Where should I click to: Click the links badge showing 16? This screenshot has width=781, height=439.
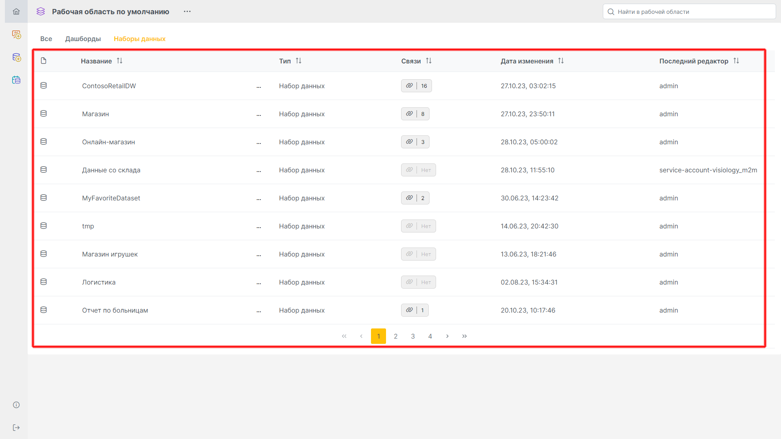click(416, 86)
